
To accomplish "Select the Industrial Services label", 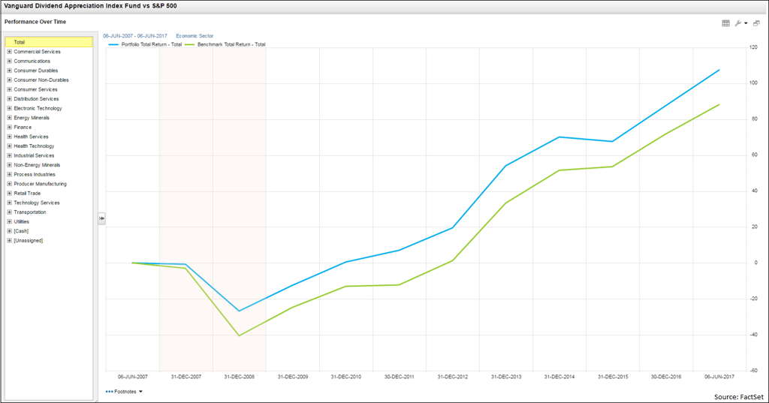I will [34, 155].
